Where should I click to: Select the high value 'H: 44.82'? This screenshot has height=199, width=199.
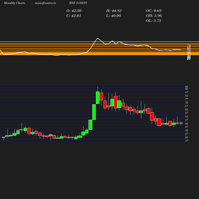tap(114, 11)
